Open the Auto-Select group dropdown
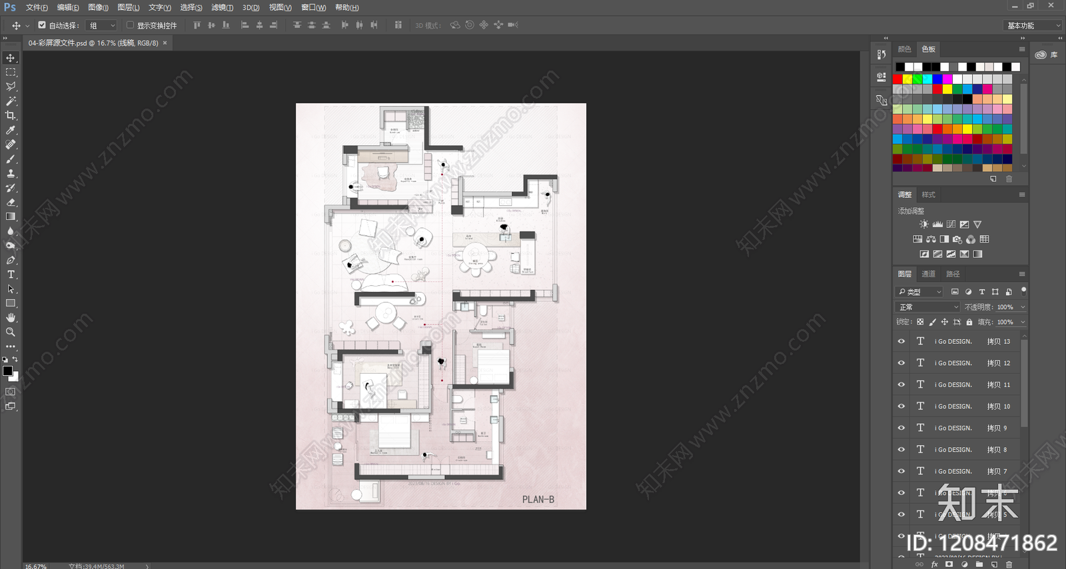 [x=102, y=25]
